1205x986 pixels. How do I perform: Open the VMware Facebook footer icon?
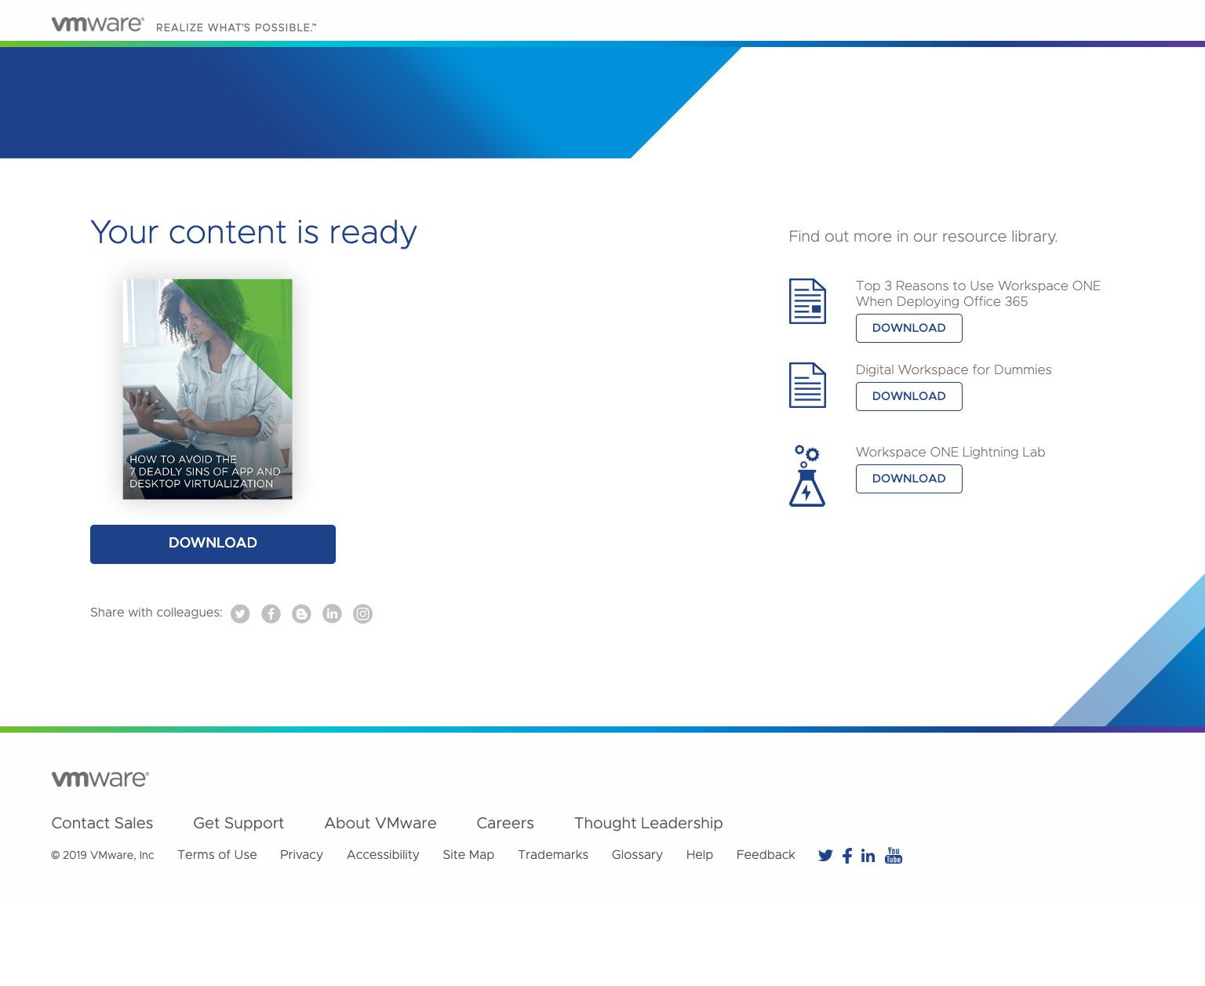847,856
